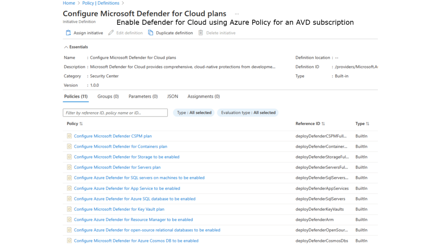Click policy icon beside Defender for Servers plan
The width and height of the screenshot is (436, 245).
tap(69, 167)
